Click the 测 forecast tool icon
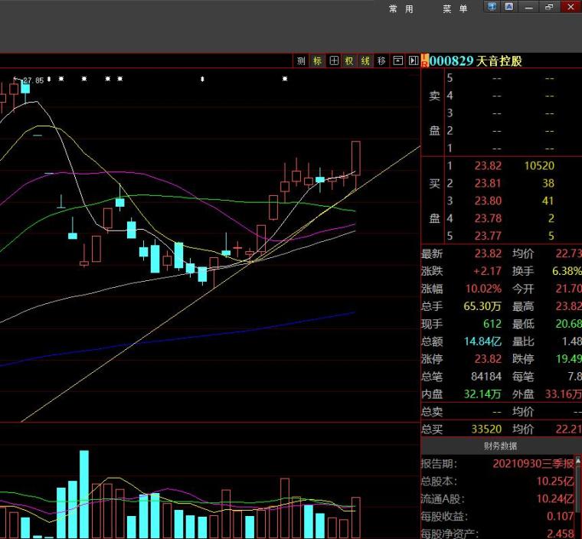This screenshot has width=582, height=539. click(x=302, y=60)
